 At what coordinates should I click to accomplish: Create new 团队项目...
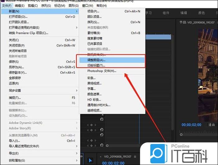click(112, 17)
